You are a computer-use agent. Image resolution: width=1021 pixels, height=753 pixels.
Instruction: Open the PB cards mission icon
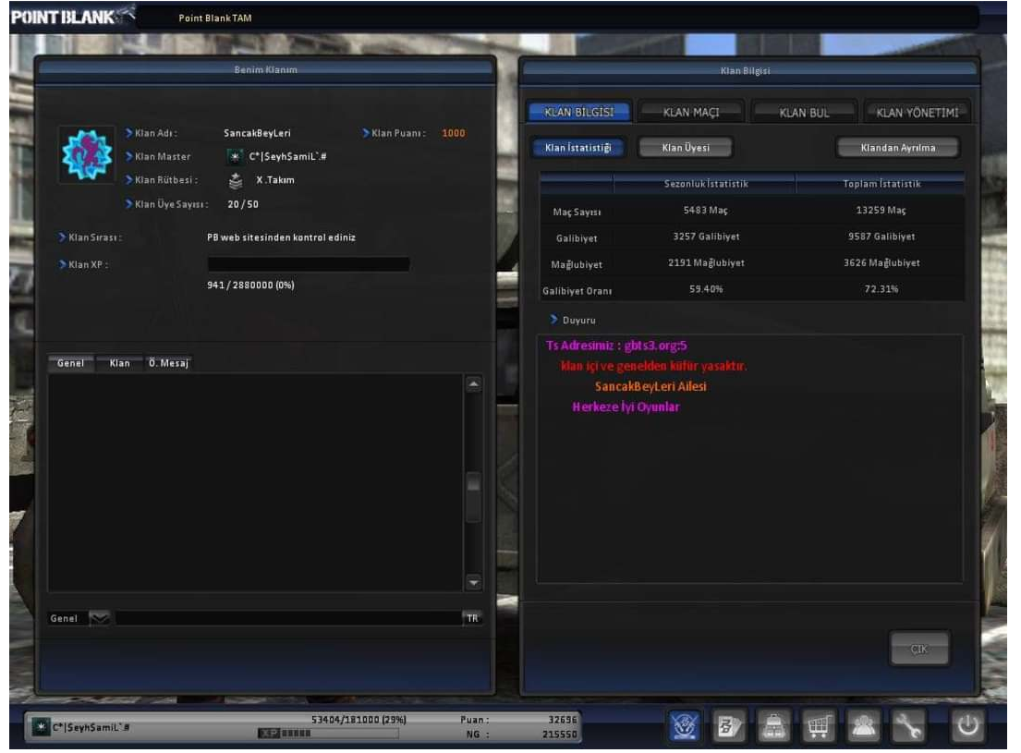[x=729, y=725]
